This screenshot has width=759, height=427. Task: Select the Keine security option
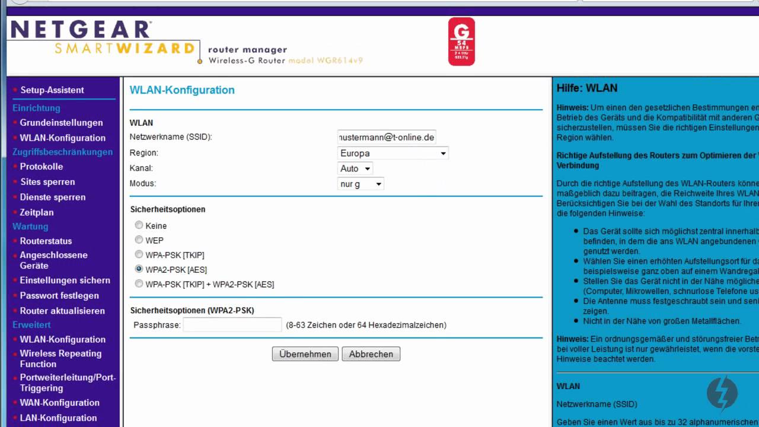click(x=139, y=225)
